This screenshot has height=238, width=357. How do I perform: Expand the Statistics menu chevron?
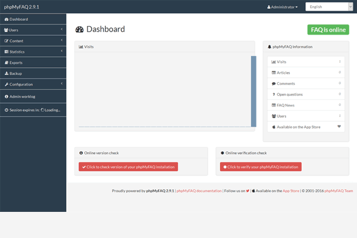click(62, 51)
